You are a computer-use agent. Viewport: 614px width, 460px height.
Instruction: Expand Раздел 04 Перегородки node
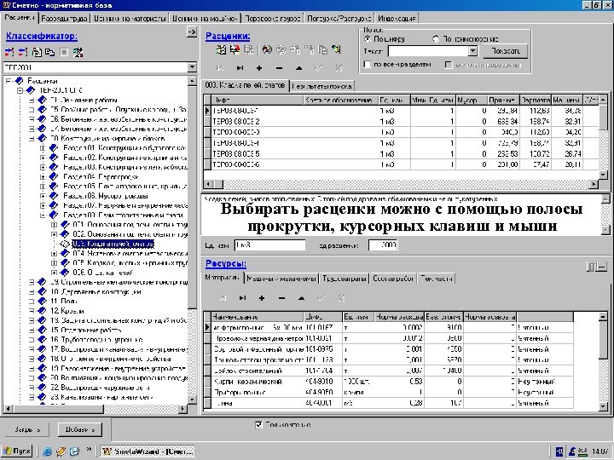pyautogui.click(x=43, y=177)
